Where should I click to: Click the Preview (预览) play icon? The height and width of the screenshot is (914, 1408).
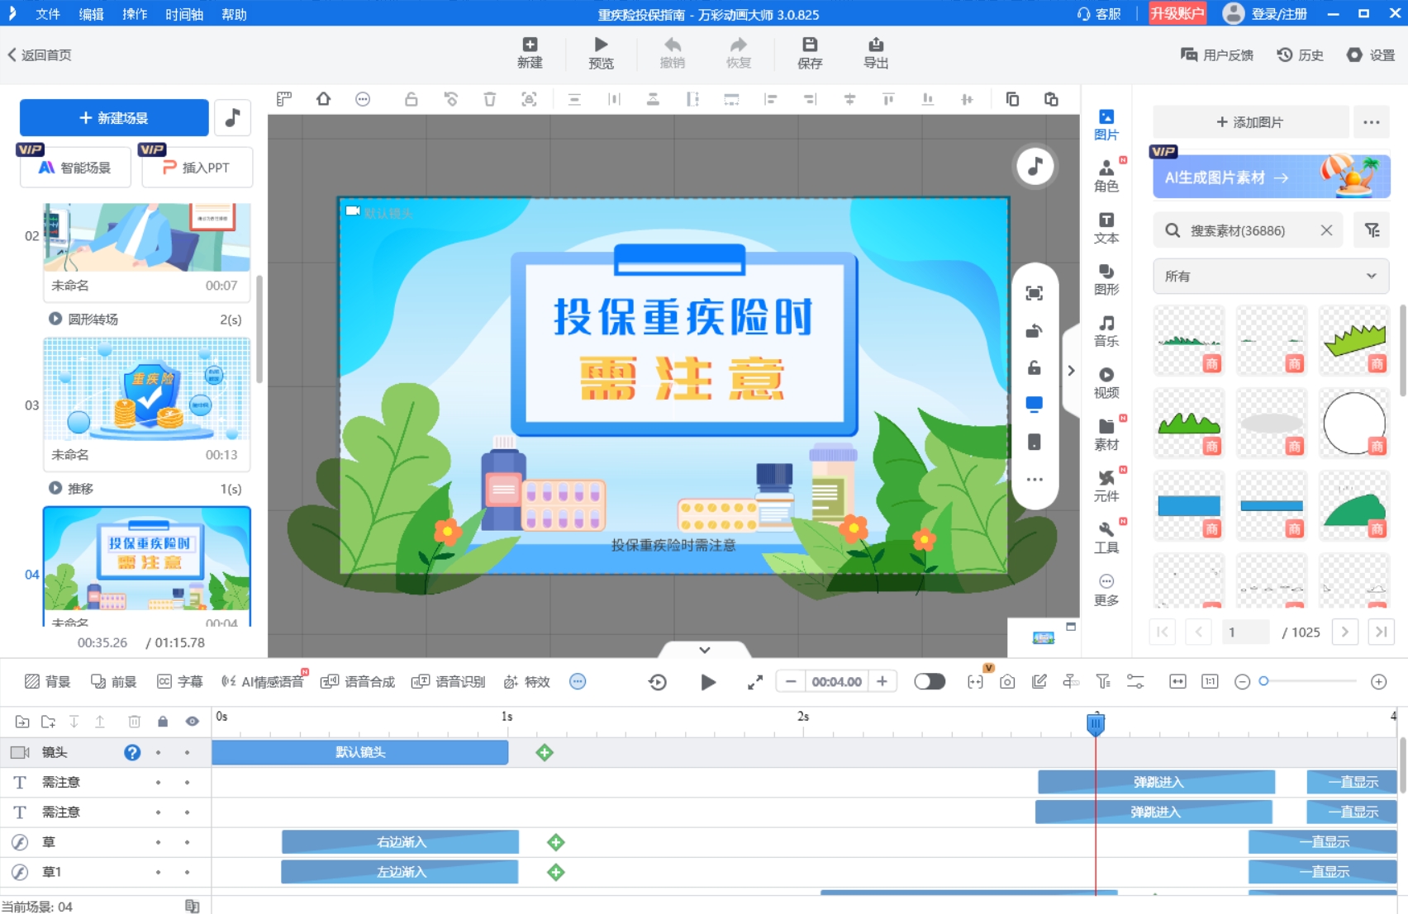click(x=601, y=45)
